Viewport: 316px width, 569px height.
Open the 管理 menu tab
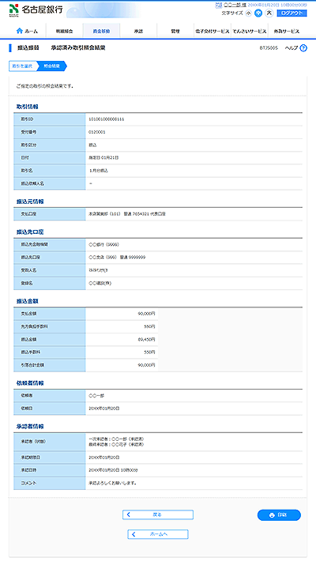pos(175,31)
